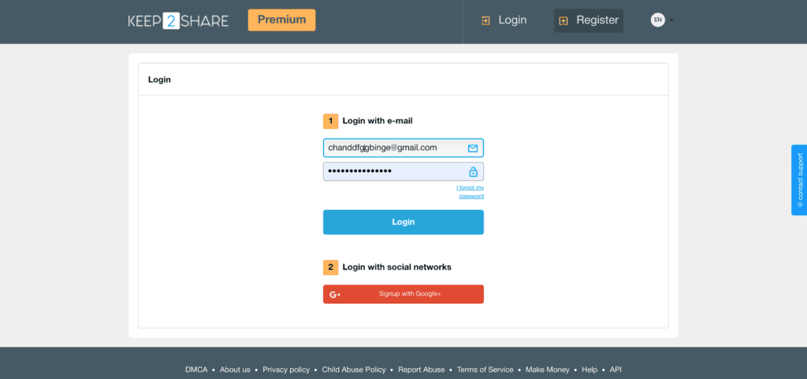Screen dimensions: 807x379
Task: Open the Login menu item in header
Action: click(x=512, y=20)
